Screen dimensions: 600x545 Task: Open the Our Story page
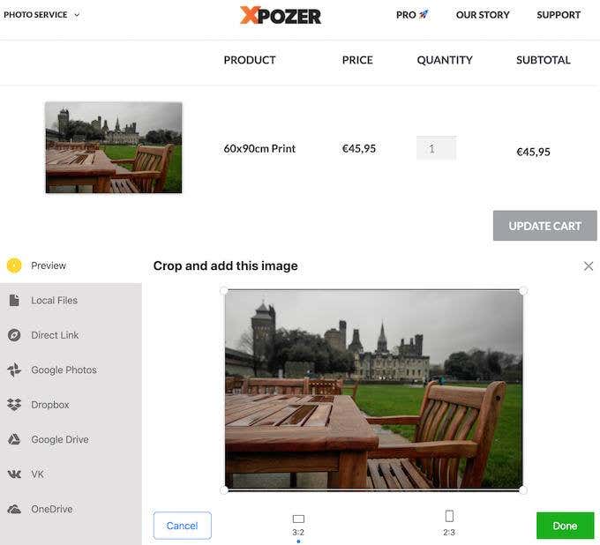(x=484, y=15)
